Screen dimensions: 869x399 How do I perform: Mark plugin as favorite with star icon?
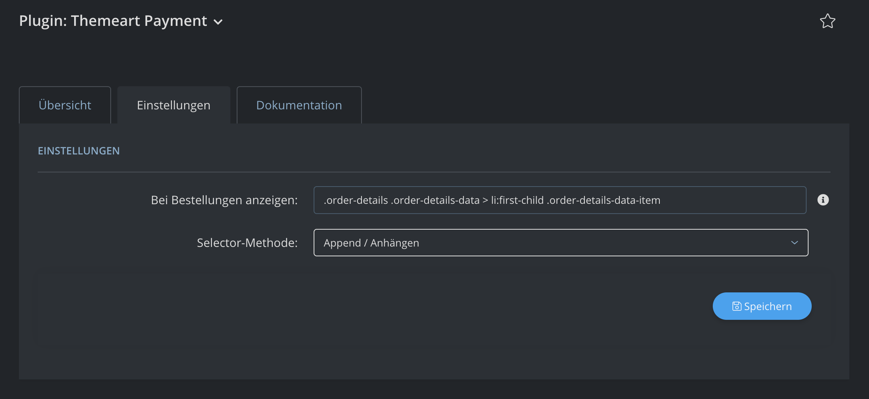click(x=827, y=21)
